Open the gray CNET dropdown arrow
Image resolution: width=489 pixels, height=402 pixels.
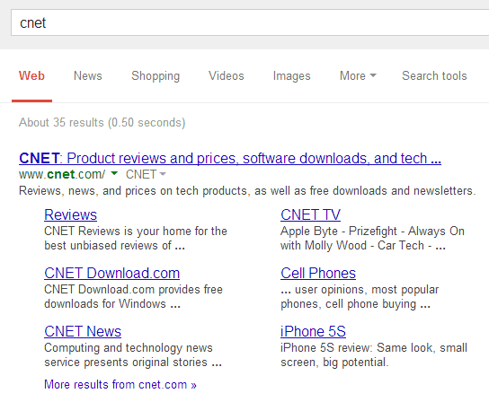[163, 174]
